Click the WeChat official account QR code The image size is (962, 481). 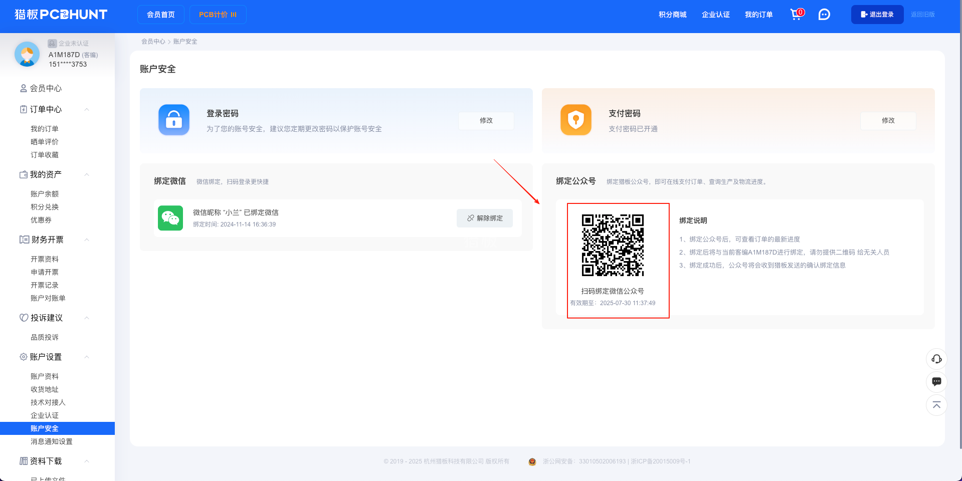[613, 246]
